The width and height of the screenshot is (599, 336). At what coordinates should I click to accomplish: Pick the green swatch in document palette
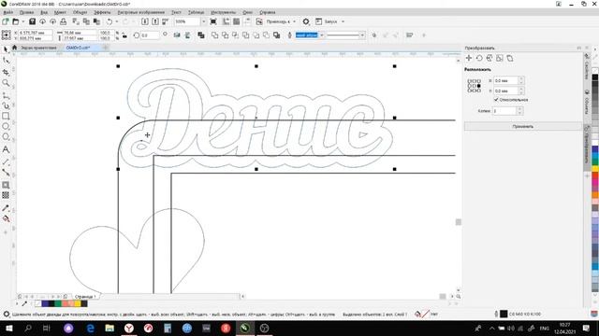[x=58, y=303]
